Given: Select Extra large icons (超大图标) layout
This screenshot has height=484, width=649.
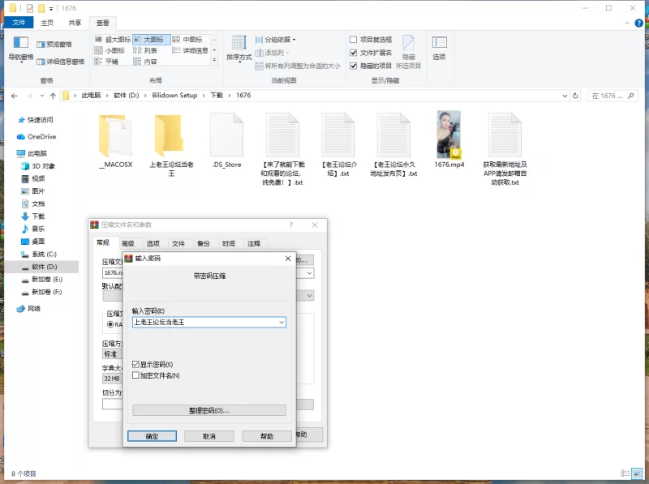Looking at the screenshot, I should point(113,39).
